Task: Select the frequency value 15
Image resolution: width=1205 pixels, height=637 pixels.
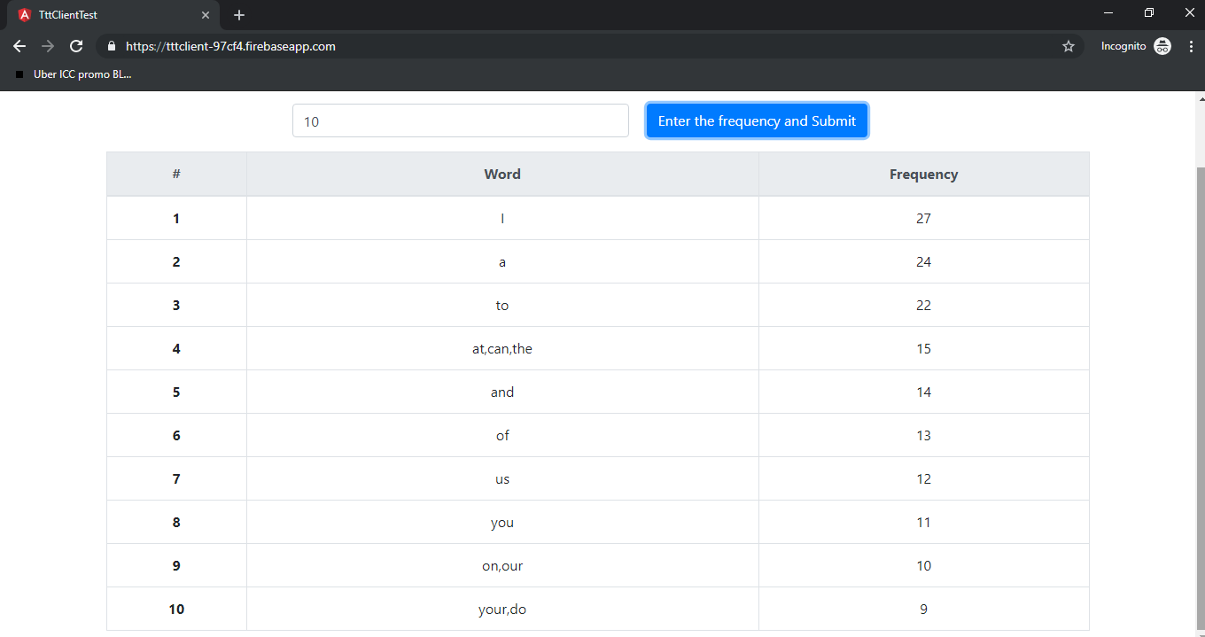Action: point(923,348)
